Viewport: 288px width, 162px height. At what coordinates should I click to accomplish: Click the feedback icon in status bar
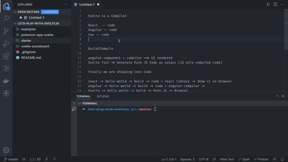[275, 159]
